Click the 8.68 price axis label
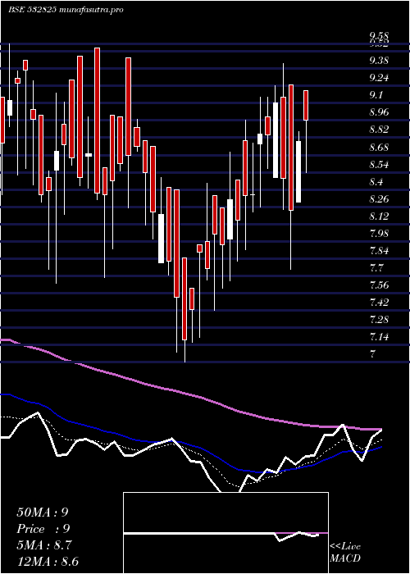The height and width of the screenshot is (574, 410). (x=380, y=147)
